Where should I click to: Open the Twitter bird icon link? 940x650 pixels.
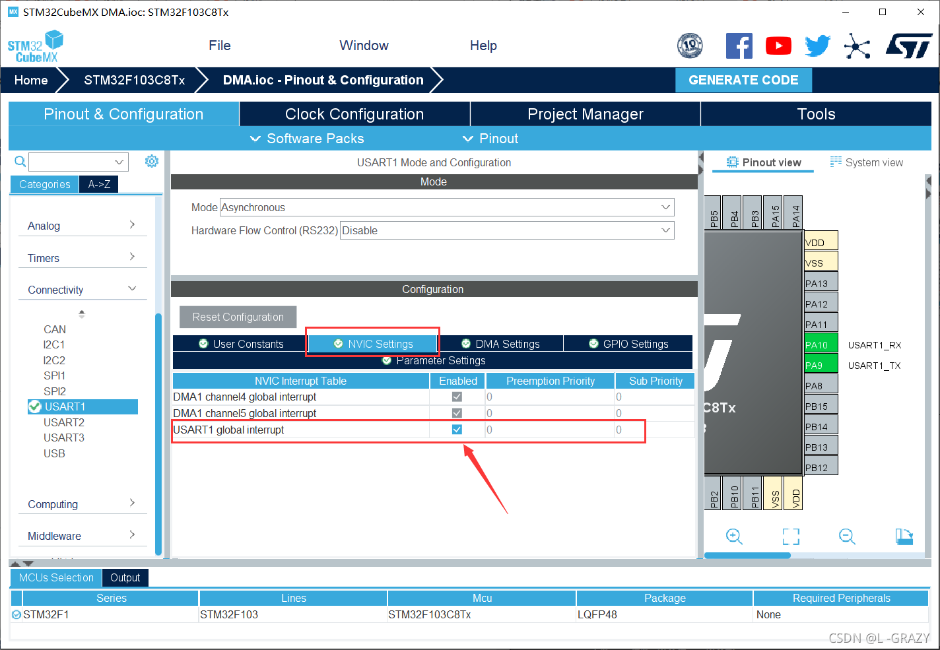817,46
